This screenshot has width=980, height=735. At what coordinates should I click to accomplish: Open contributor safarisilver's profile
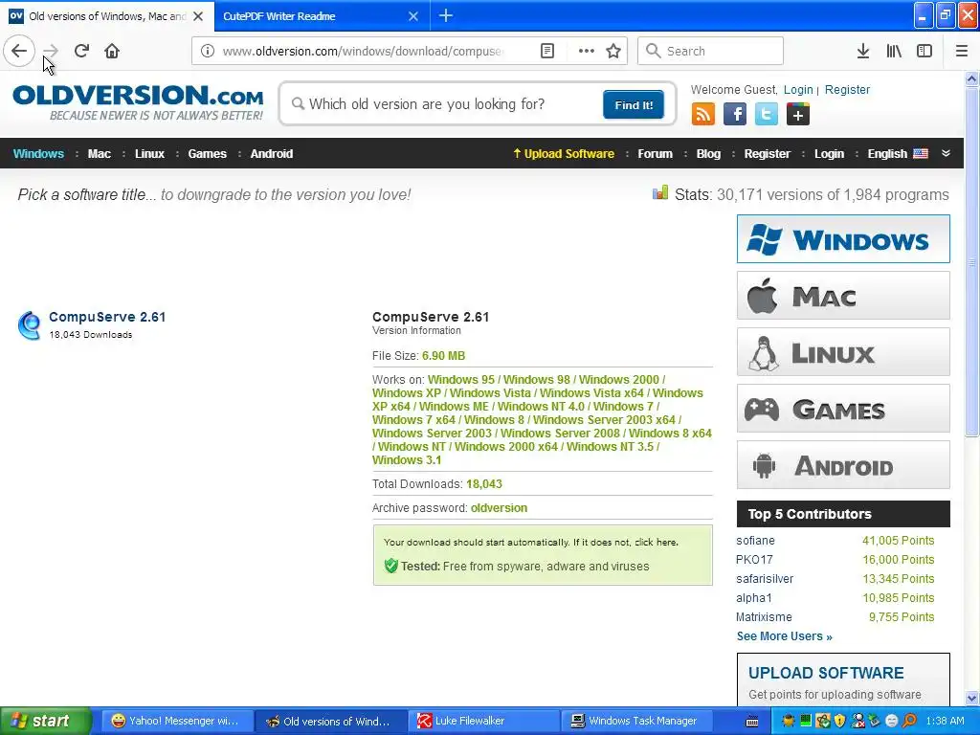pos(765,579)
